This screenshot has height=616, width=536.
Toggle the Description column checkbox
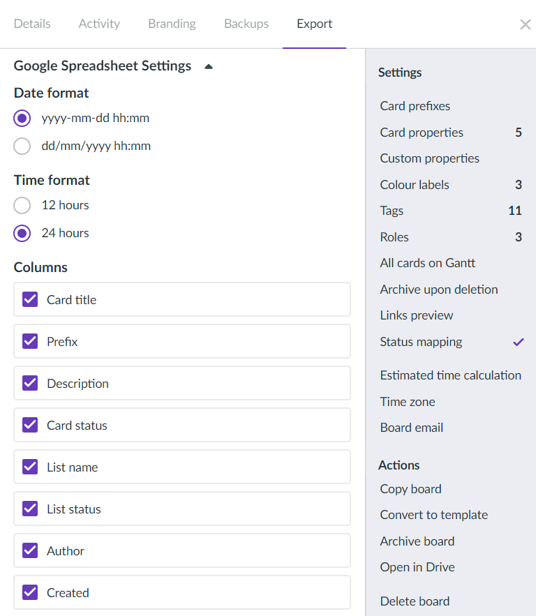(30, 383)
